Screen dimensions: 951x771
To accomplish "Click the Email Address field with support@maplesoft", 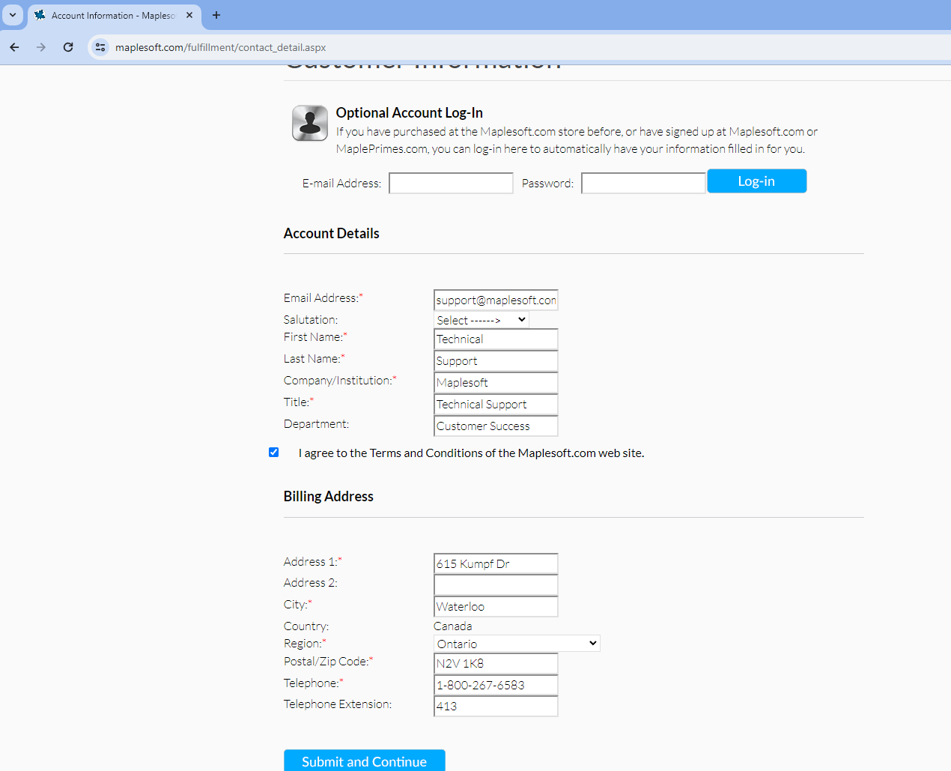I will pyautogui.click(x=496, y=300).
